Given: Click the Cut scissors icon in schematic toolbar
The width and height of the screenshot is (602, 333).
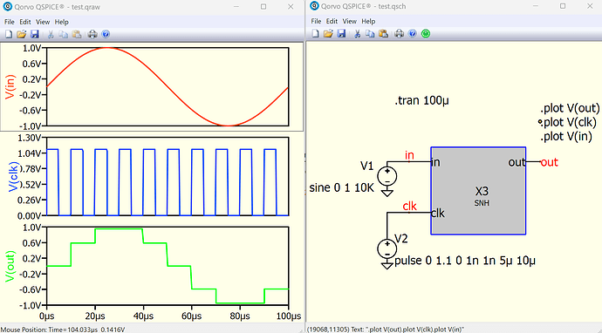Looking at the screenshot, I should [x=357, y=34].
